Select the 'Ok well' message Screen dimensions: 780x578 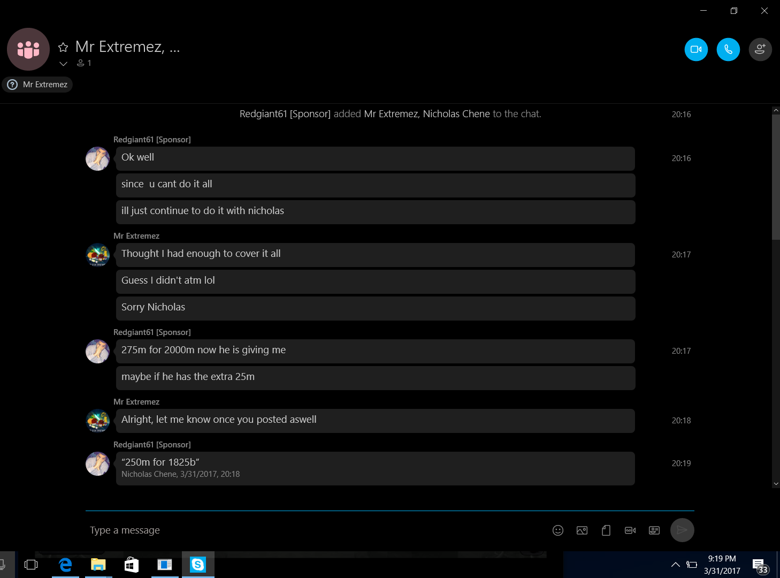(x=376, y=158)
